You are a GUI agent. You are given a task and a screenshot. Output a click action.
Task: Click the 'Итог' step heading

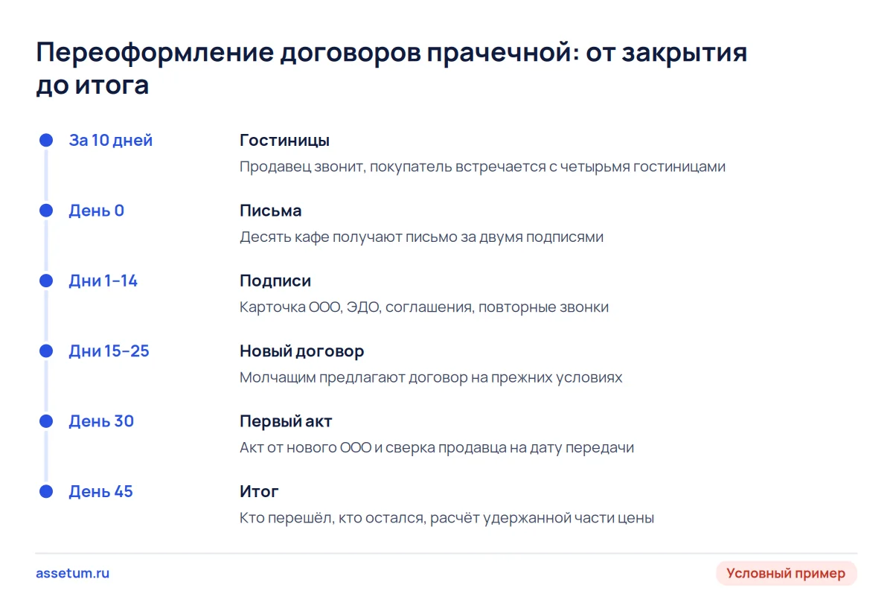coord(259,491)
